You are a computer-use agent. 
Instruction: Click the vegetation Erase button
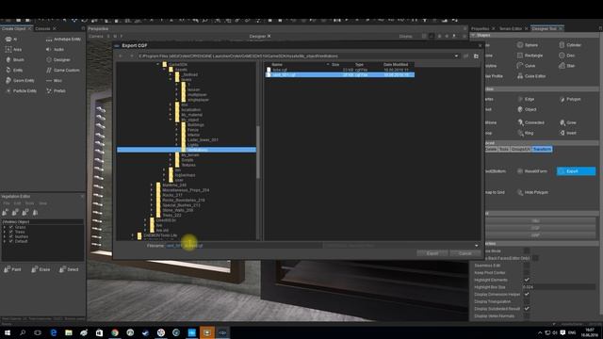click(x=41, y=269)
